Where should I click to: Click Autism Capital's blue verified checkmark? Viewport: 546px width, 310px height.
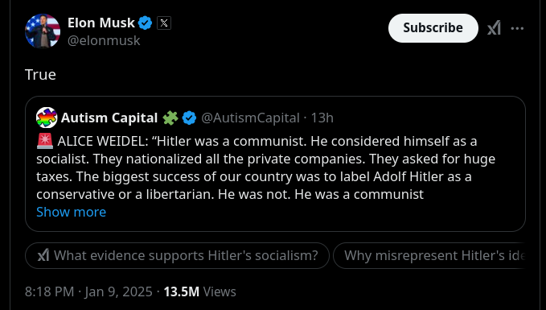pos(190,118)
